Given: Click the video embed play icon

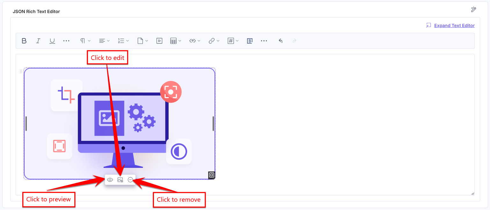Looking at the screenshot, I should coord(159,41).
